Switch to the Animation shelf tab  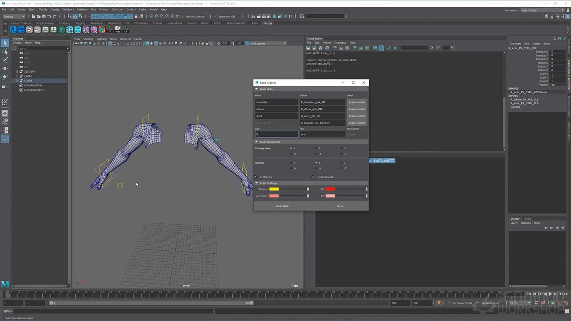pyautogui.click(x=96, y=23)
